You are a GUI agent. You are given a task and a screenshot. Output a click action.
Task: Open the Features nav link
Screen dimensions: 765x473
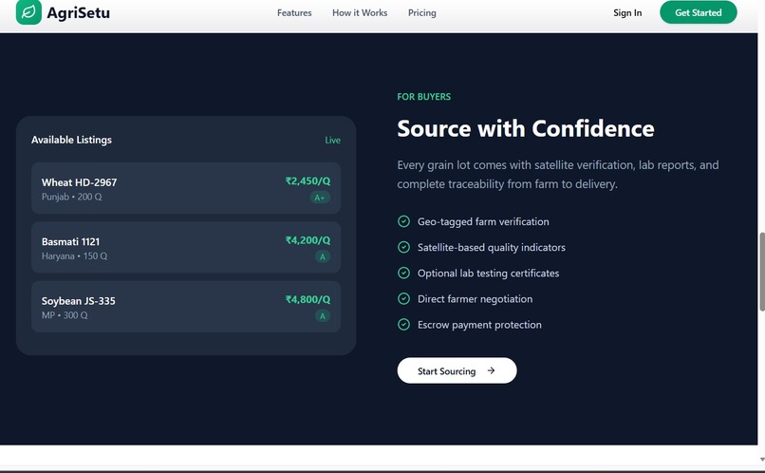294,13
